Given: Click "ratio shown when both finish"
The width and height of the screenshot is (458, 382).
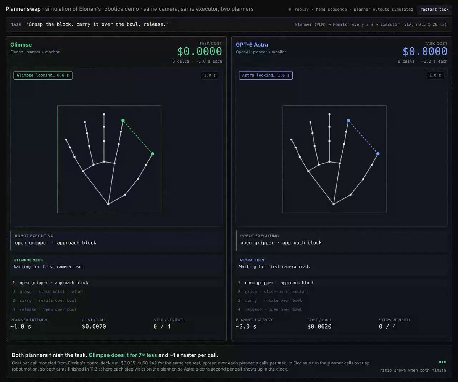Looking at the screenshot, I should (413, 370).
